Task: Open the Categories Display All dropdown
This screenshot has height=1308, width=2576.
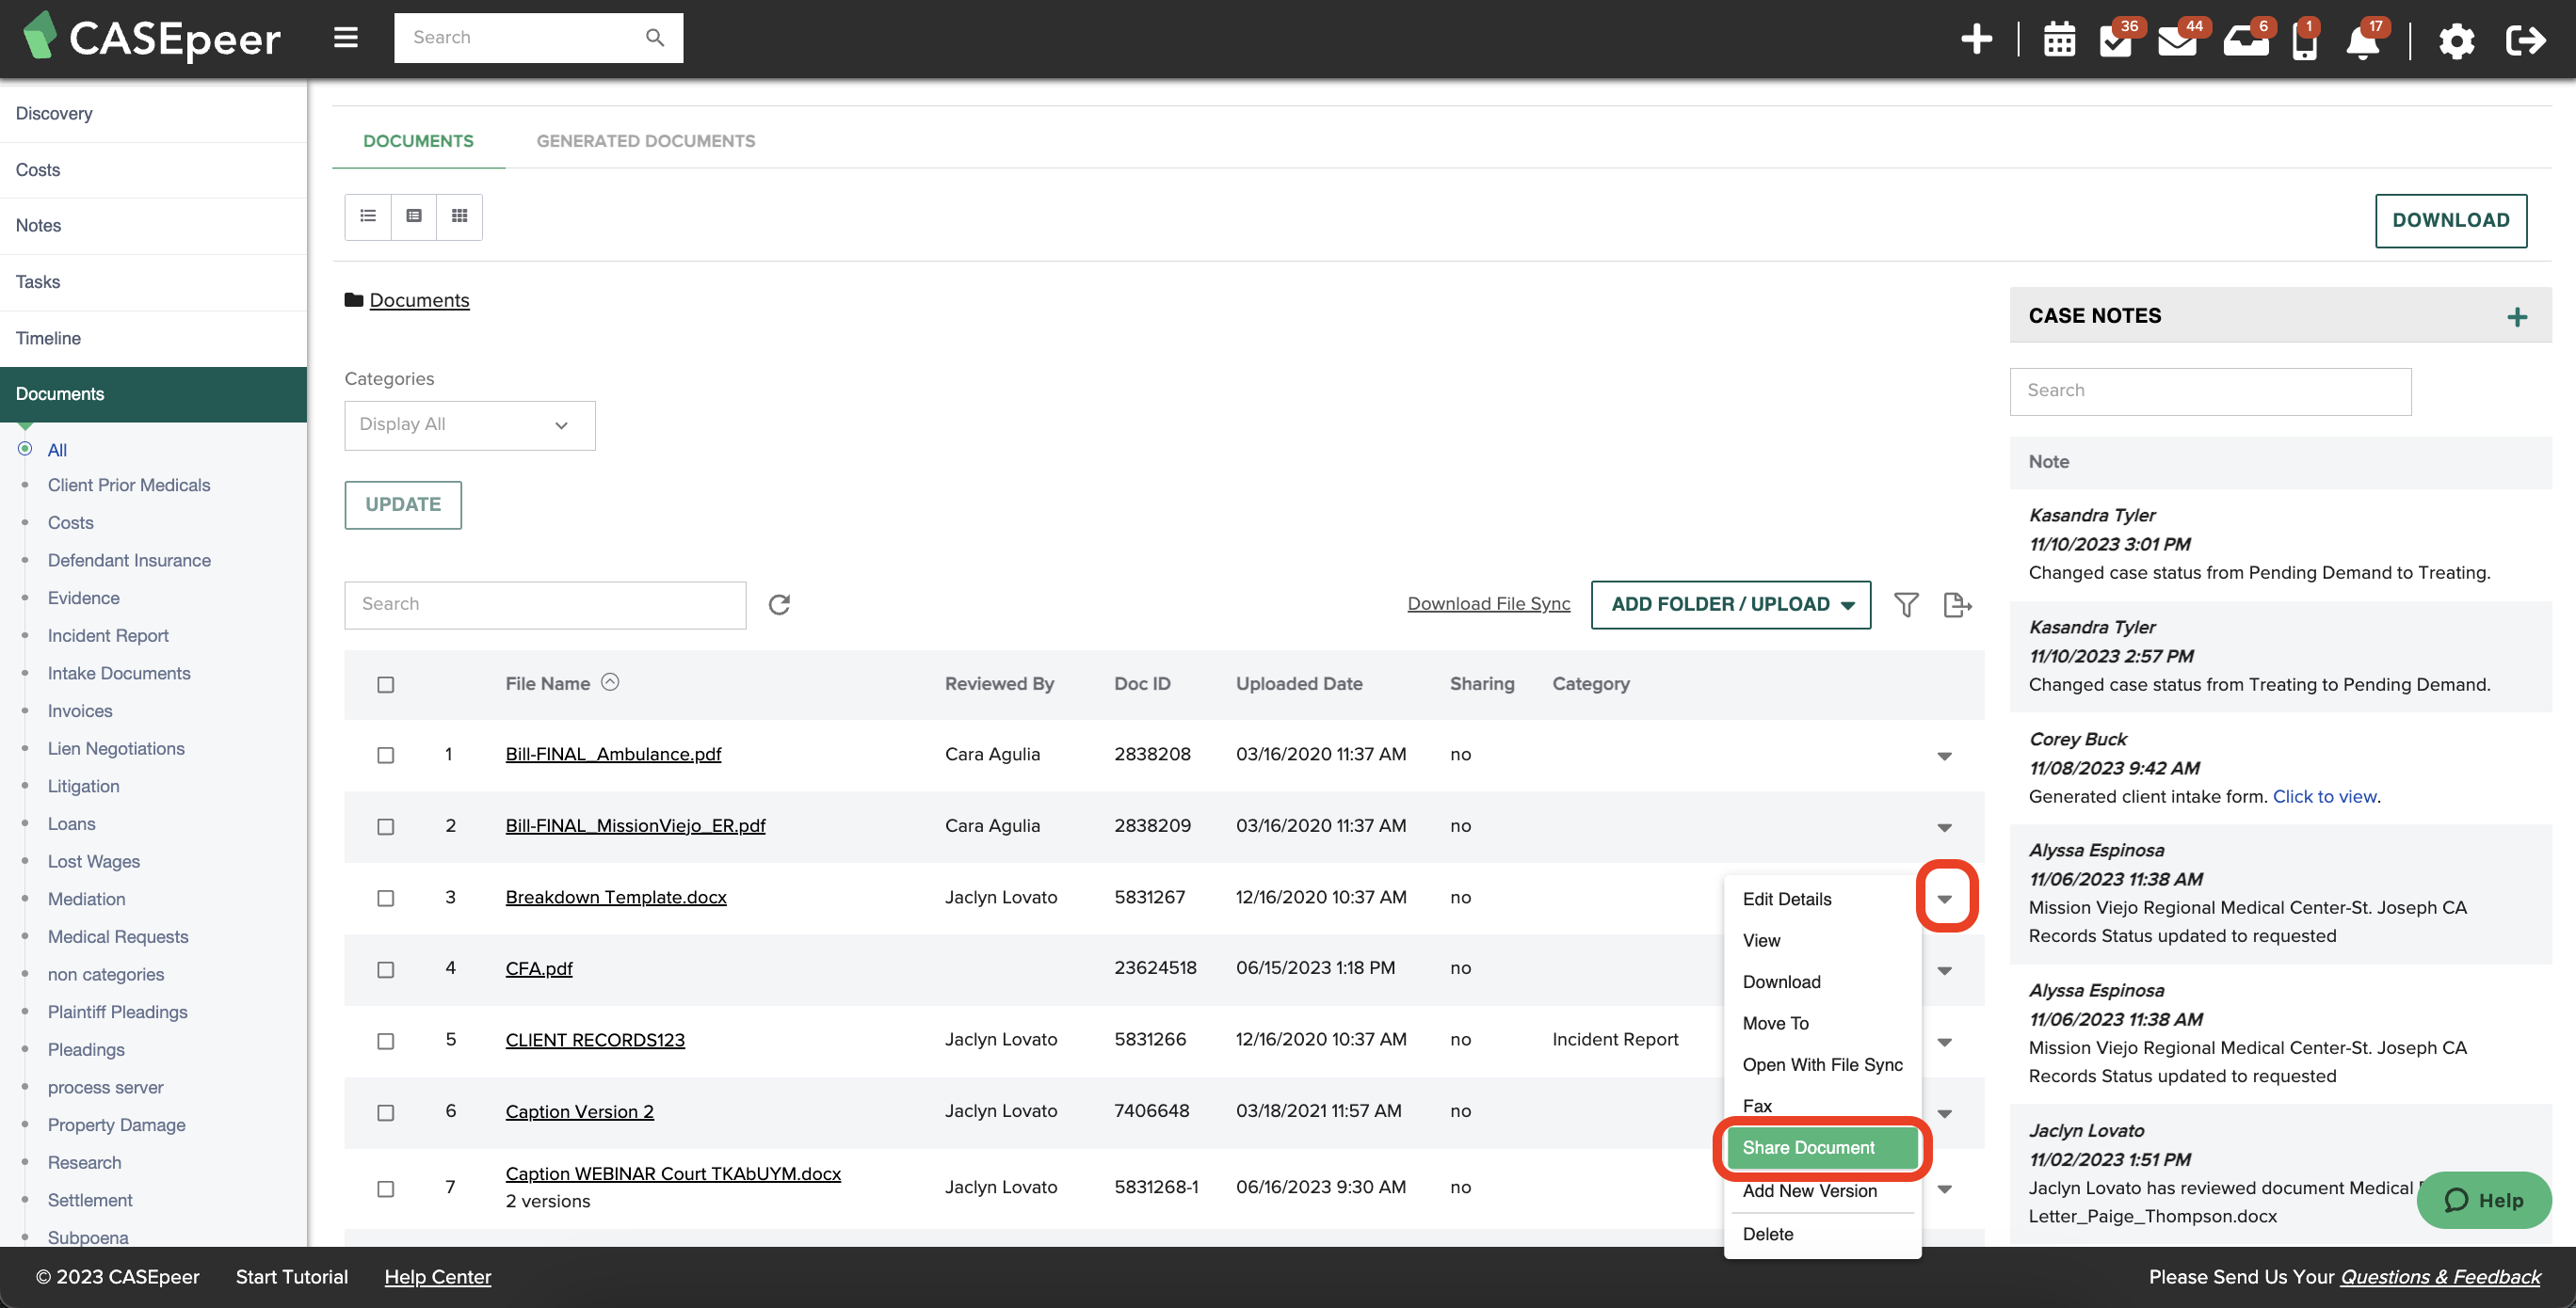Action: 470,425
